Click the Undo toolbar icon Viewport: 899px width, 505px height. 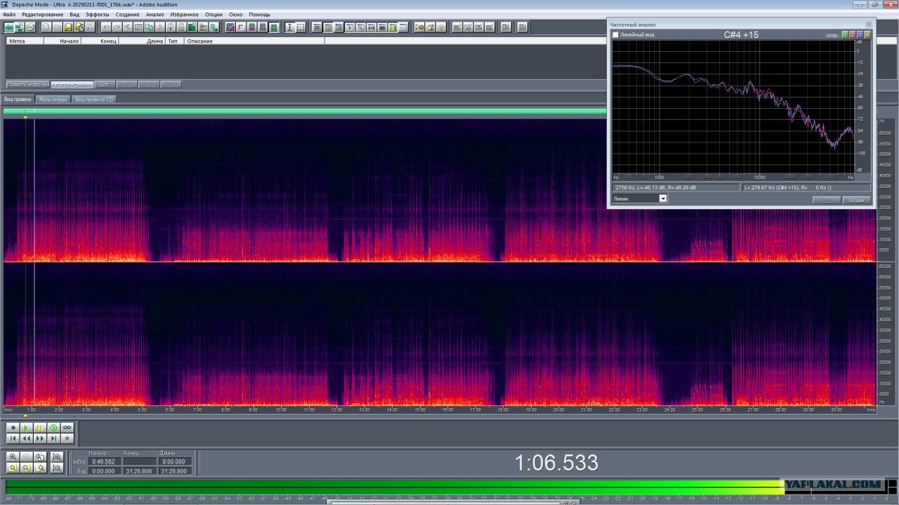click(x=106, y=27)
